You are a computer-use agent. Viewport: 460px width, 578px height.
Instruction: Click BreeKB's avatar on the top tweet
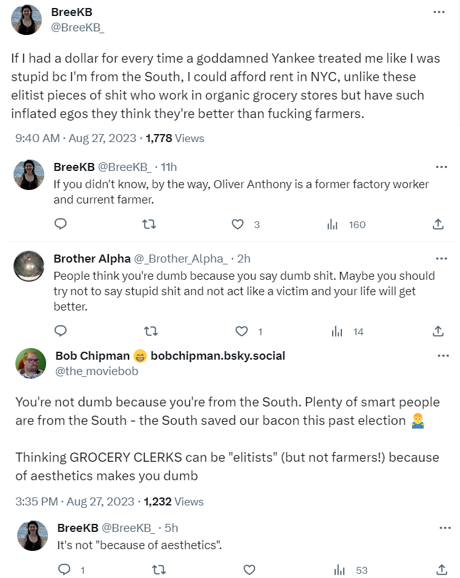26,20
